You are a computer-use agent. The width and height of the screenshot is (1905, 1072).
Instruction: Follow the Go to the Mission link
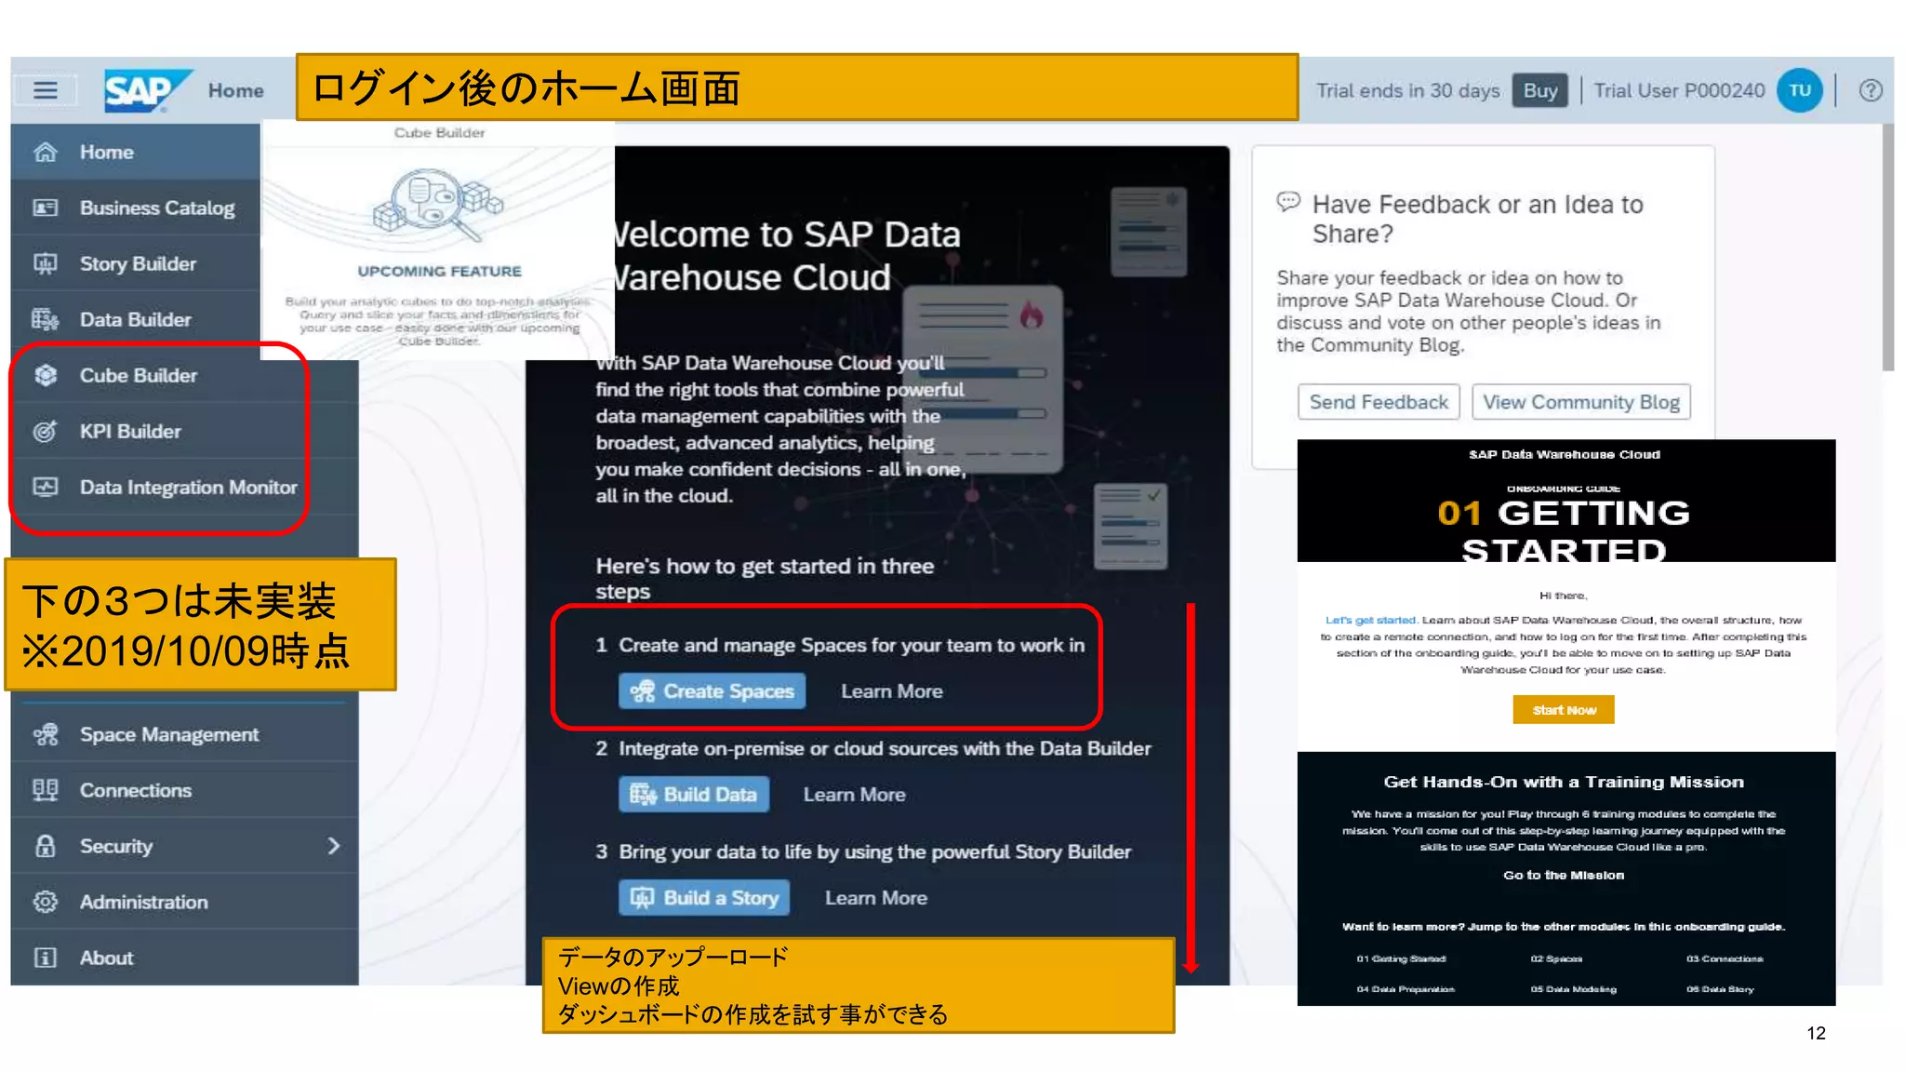tap(1564, 875)
